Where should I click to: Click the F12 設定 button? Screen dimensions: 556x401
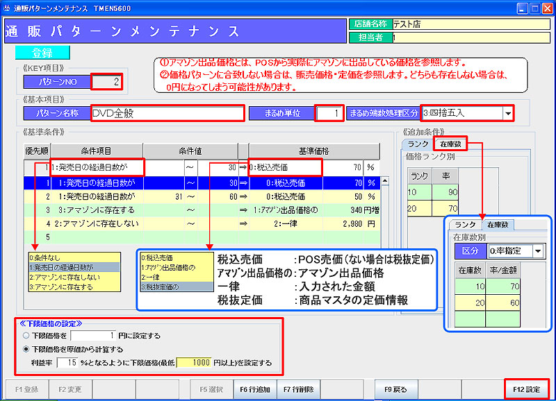(x=527, y=389)
